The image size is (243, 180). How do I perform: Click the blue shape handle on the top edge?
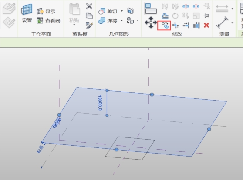tap(152, 95)
